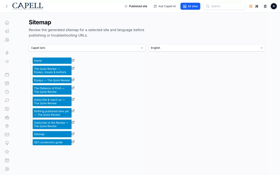Open Home page via external link icon
Viewport: 280px width, 175px height.
pos(73,60)
